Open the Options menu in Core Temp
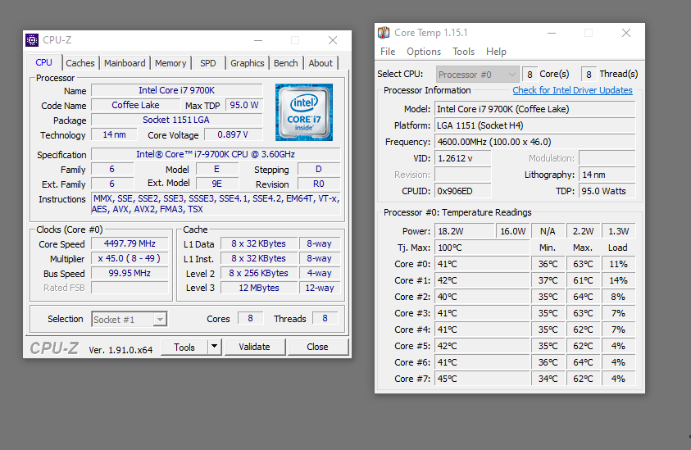This screenshot has height=450, width=691. [424, 52]
